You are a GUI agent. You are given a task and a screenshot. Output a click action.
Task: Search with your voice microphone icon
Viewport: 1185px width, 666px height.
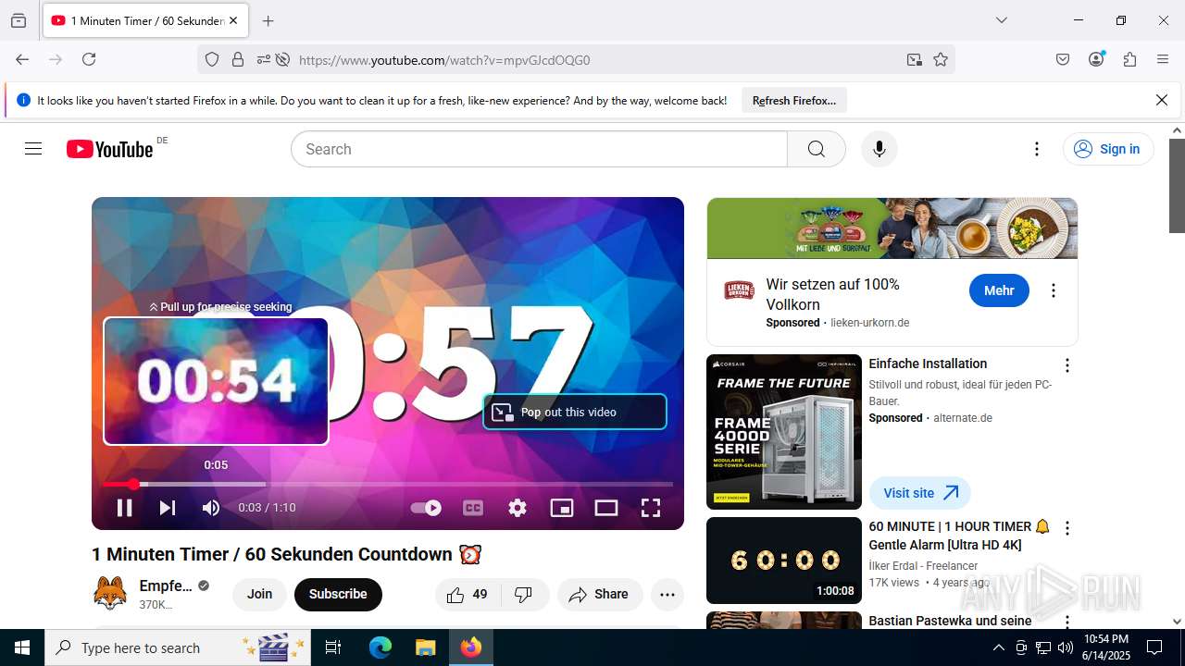879,149
